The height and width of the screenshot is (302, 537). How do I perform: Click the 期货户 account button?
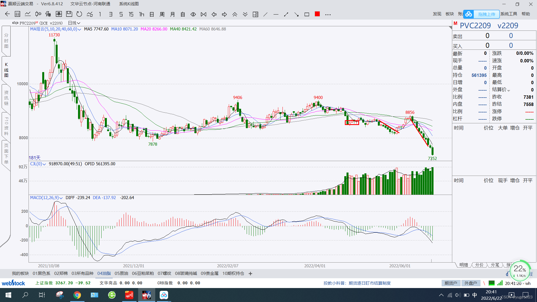point(451,283)
